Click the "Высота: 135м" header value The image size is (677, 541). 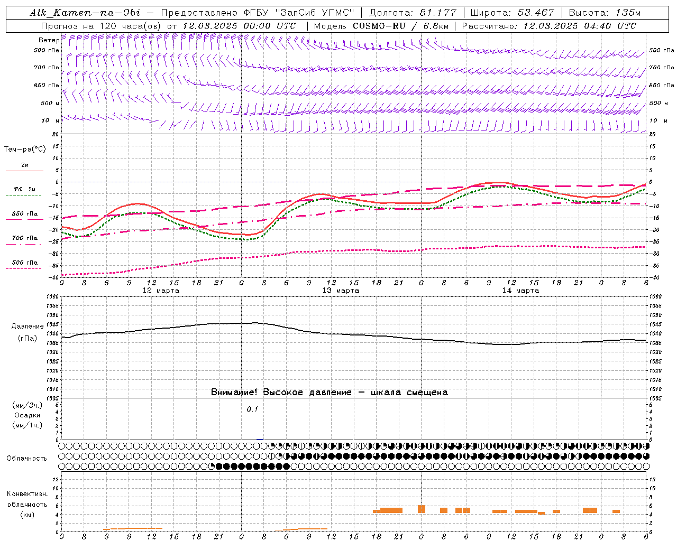[602, 13]
